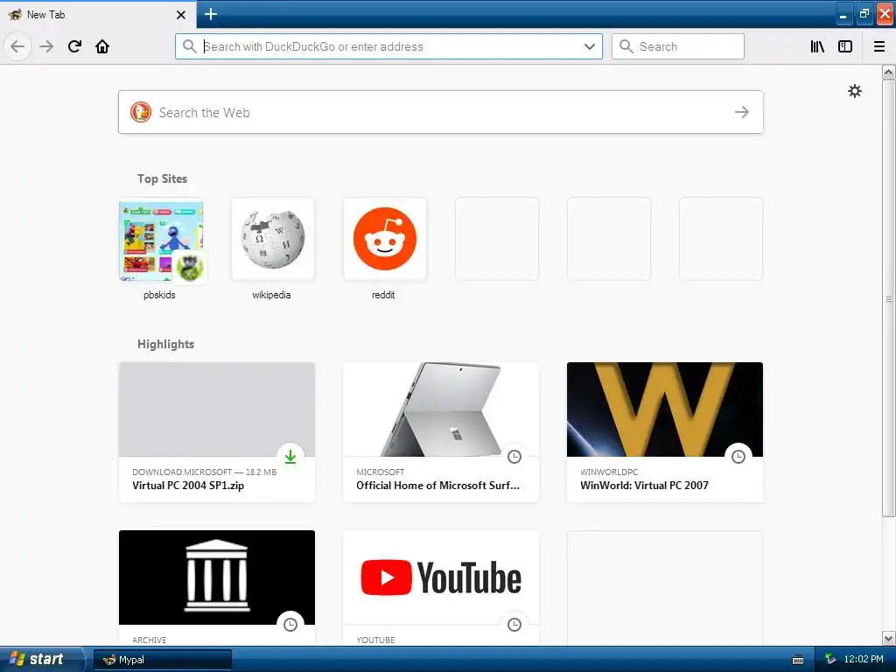Focus the toolbar Search box

678,46
